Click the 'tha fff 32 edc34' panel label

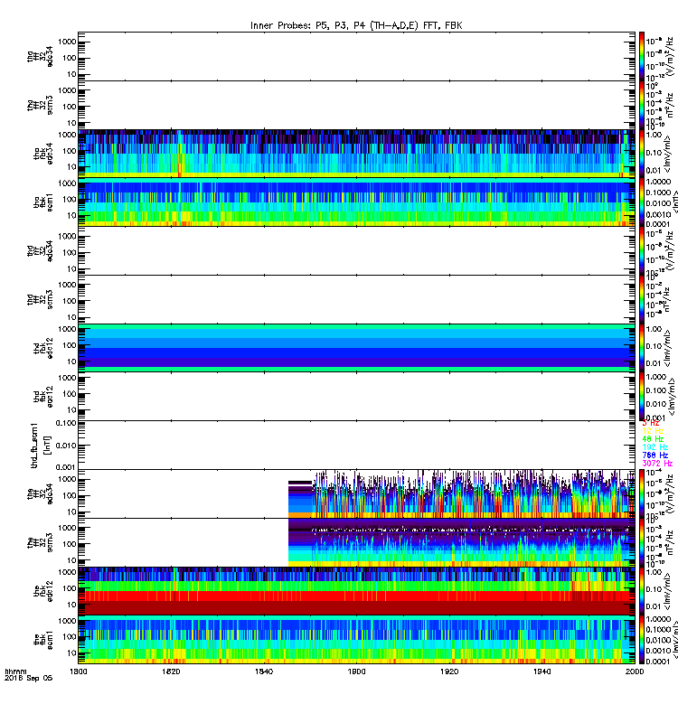pos(41,56)
